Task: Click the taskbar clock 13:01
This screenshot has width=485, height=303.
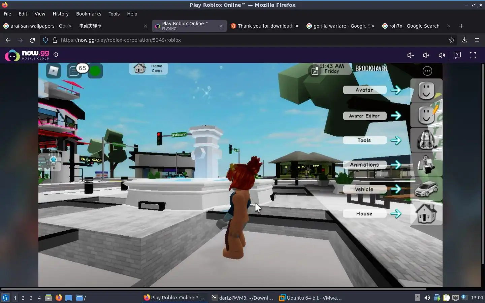Action: point(477,298)
